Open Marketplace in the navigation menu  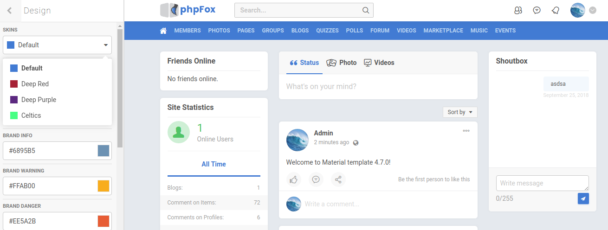443,31
